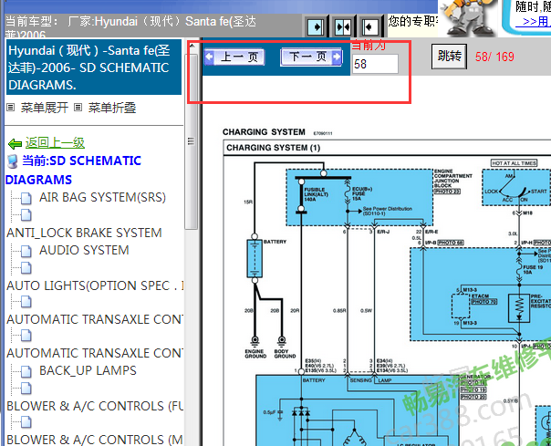Click the mechanic mascot image at top
Image resolution: width=551 pixels, height=446 pixels.
[x=468, y=17]
